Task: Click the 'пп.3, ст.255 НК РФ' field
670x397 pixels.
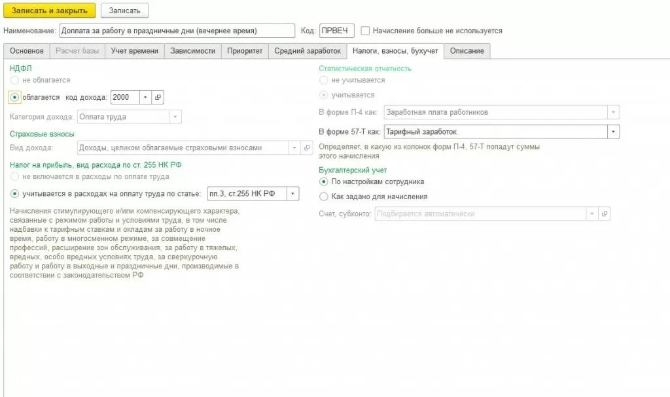Action: pos(247,193)
